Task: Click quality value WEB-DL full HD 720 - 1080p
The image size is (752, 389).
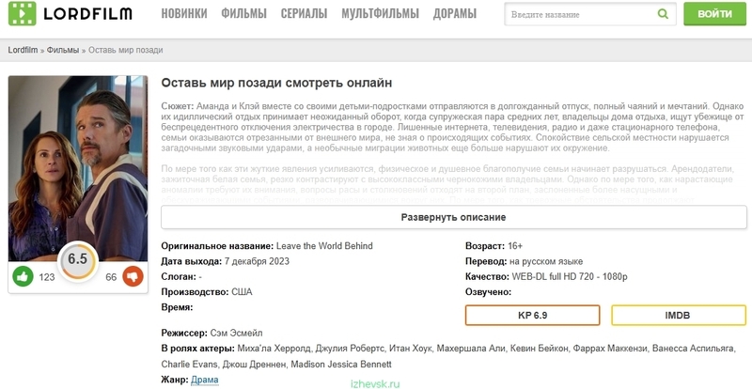Action: (x=570, y=277)
